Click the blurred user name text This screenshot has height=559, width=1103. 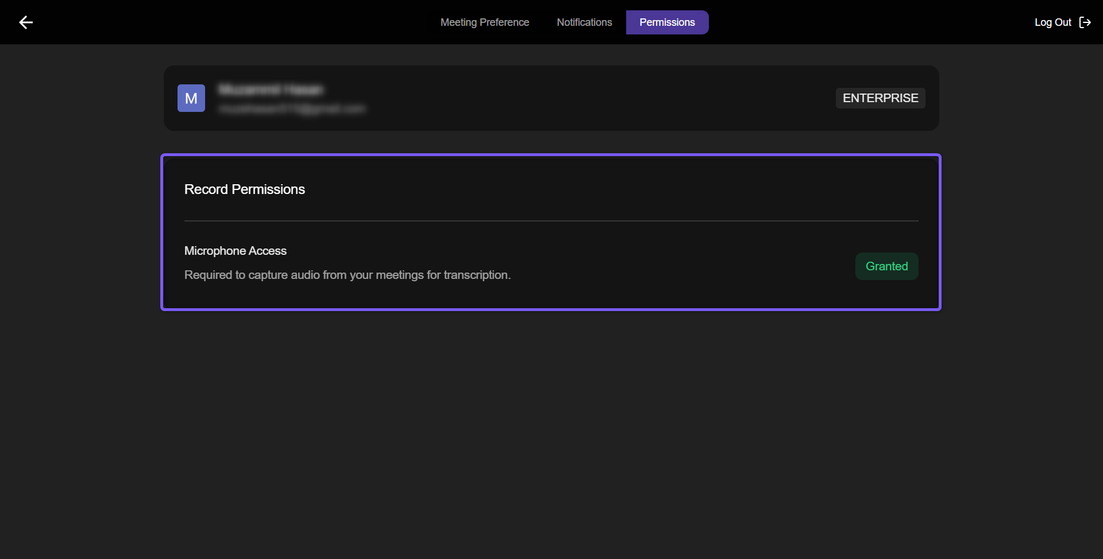coord(271,90)
